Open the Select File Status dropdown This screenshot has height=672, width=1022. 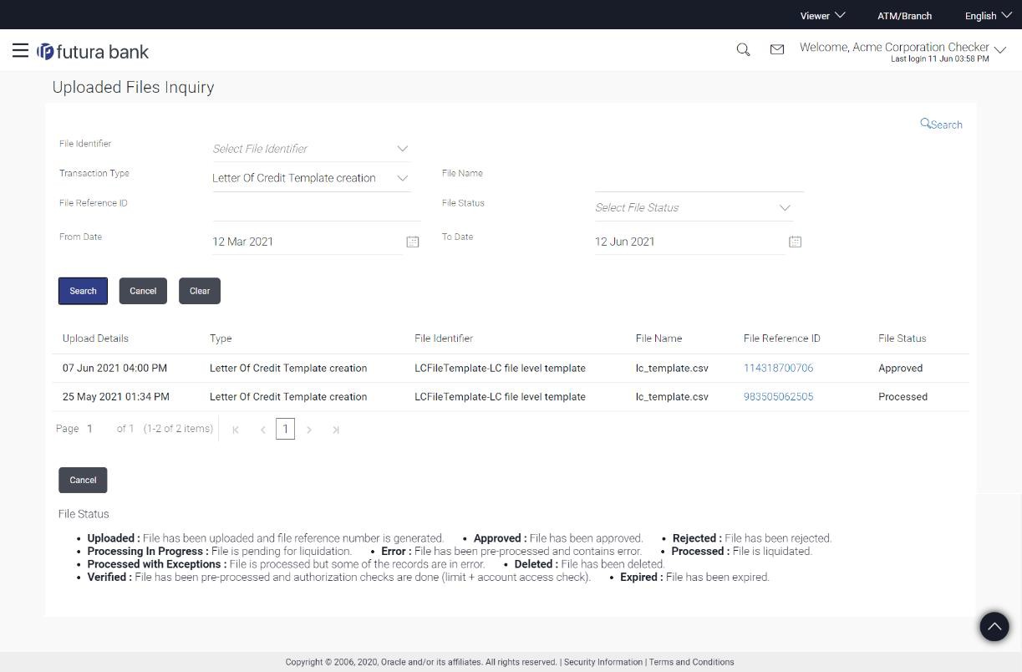click(x=694, y=207)
